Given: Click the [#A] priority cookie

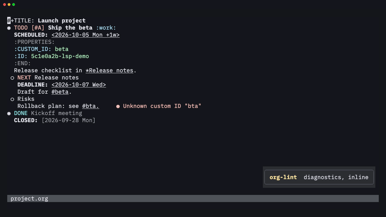Looking at the screenshot, I should click(38, 28).
